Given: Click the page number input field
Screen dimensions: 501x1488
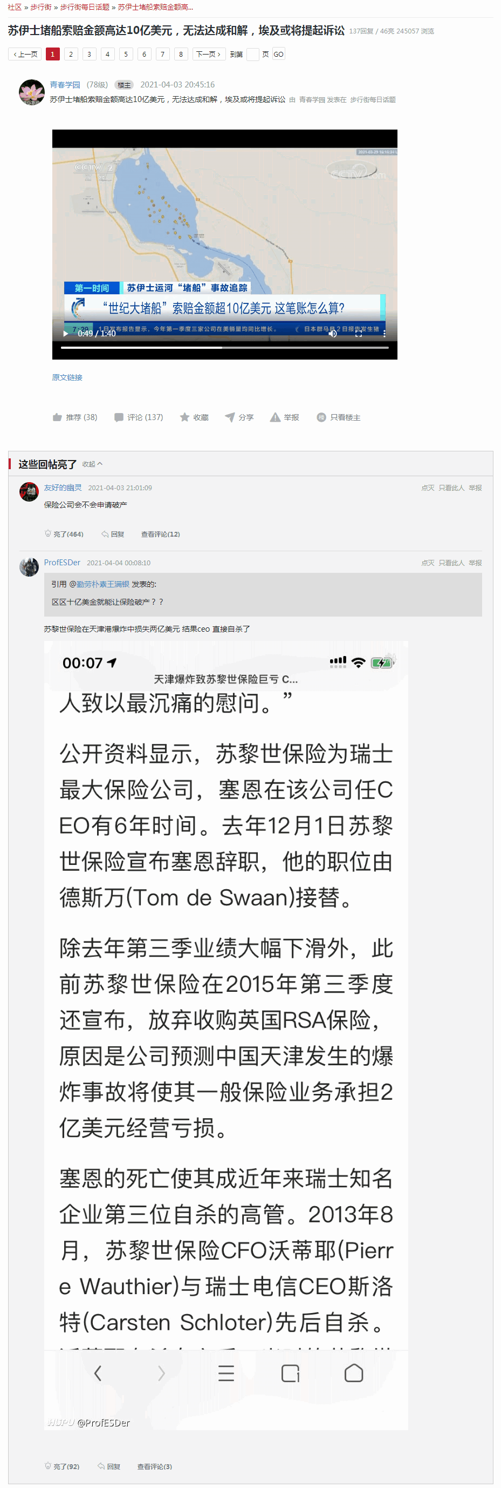Looking at the screenshot, I should [253, 55].
